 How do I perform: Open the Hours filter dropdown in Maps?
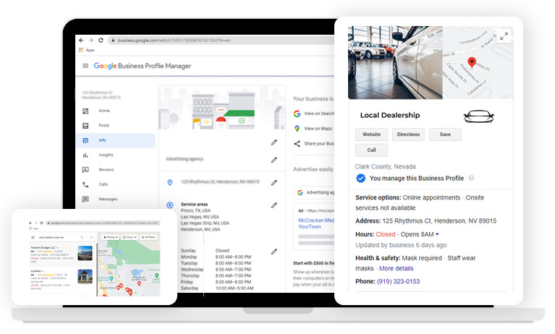coord(130,237)
